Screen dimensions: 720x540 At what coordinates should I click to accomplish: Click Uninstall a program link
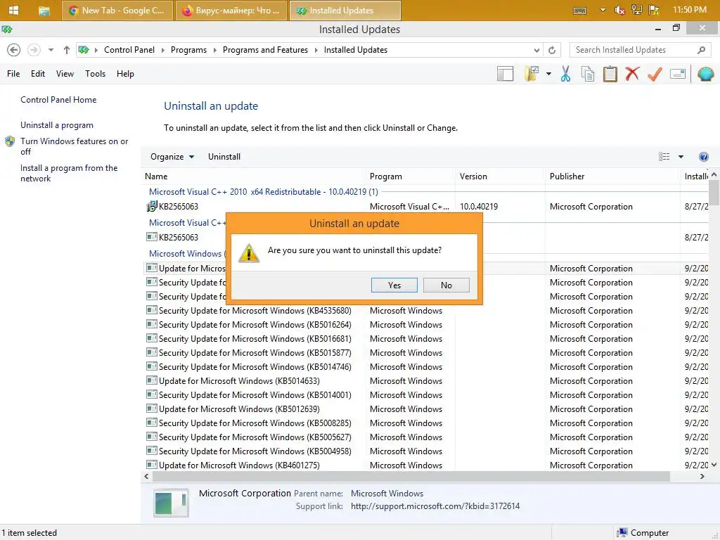point(56,125)
